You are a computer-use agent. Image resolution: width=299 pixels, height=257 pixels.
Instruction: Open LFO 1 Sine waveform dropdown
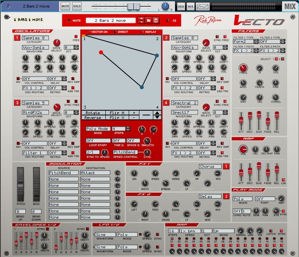coord(105,234)
